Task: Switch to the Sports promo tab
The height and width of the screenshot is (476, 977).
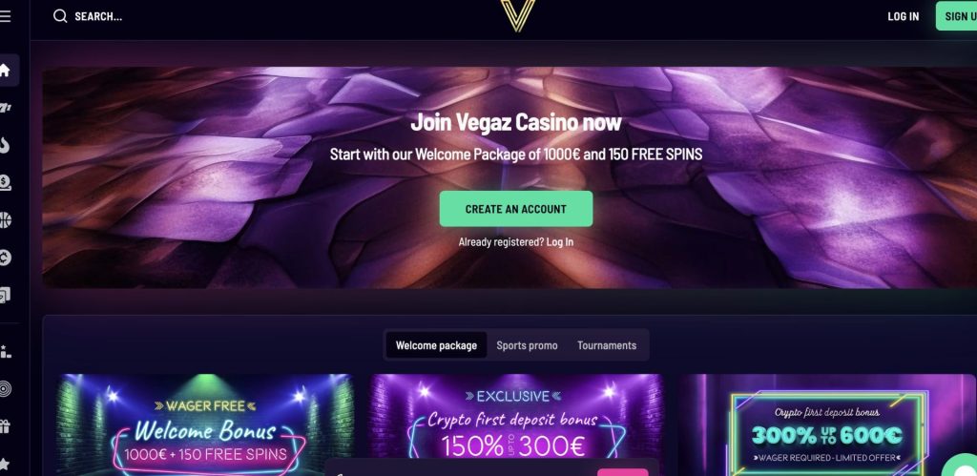Action: click(x=527, y=345)
